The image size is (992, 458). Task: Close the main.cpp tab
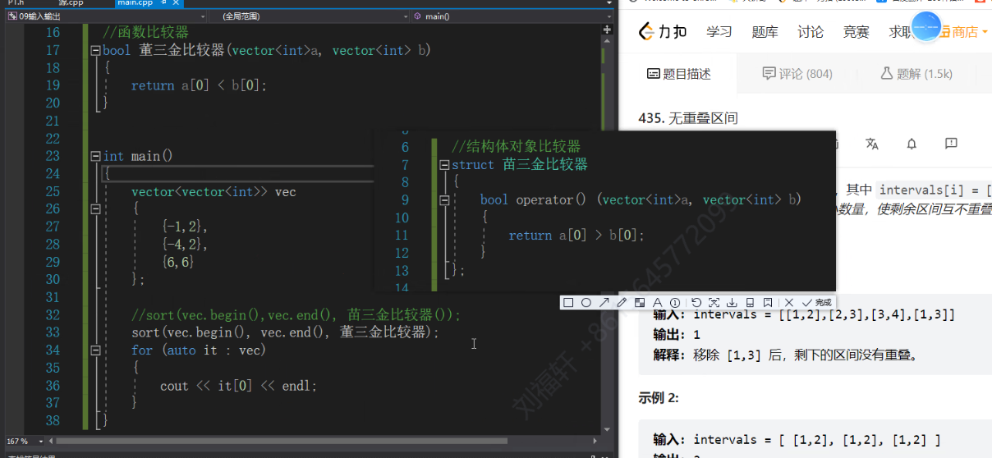(x=175, y=3)
